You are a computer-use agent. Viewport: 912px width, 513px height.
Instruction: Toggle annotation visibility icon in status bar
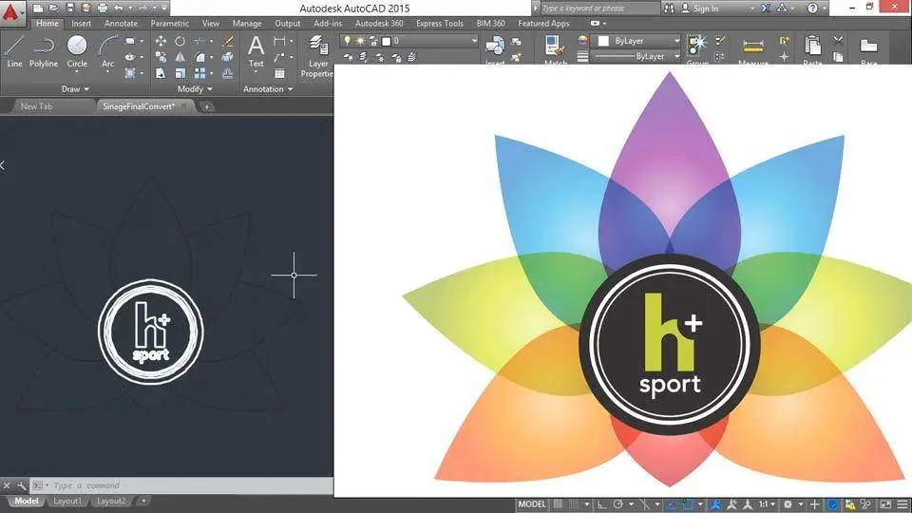point(716,504)
